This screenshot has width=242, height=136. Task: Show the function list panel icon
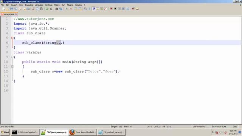[106, 9]
